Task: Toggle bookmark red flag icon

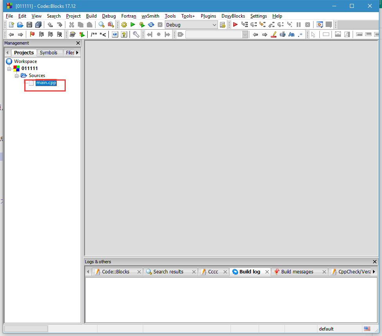Action: point(32,34)
